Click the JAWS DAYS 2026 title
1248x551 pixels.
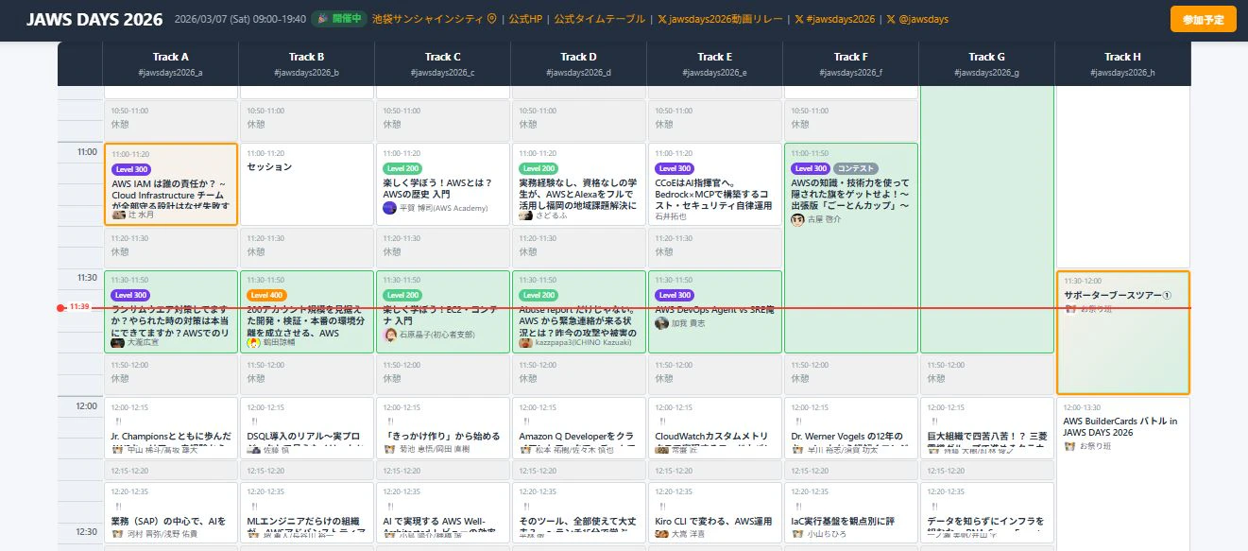pyautogui.click(x=94, y=19)
